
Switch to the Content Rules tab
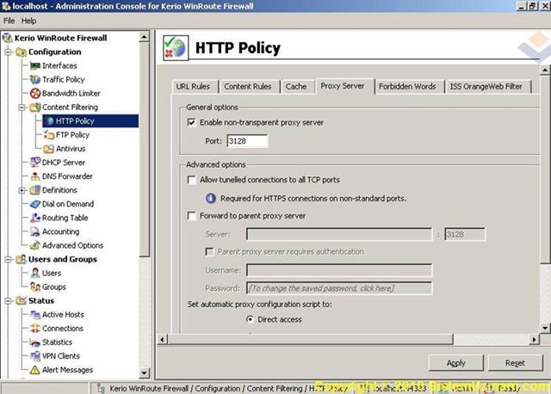click(248, 87)
